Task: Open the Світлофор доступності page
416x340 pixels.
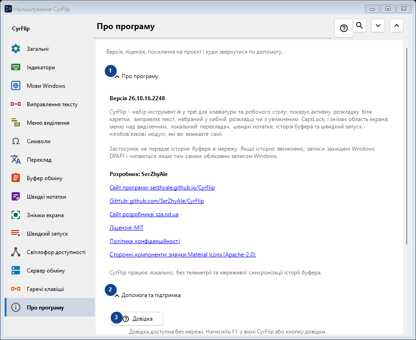Action: point(49,252)
